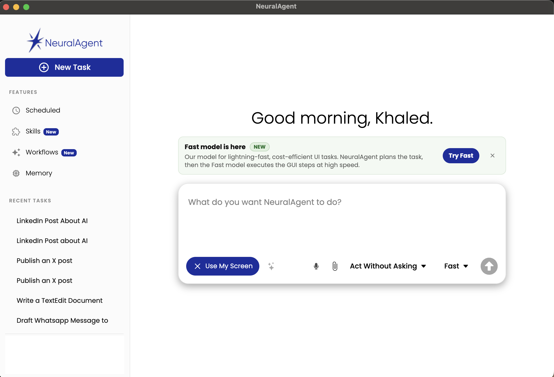Image resolution: width=554 pixels, height=377 pixels.
Task: Click the paperclip attach file icon
Action: point(335,266)
